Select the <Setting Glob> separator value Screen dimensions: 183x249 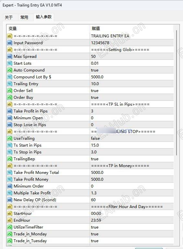click(120, 50)
